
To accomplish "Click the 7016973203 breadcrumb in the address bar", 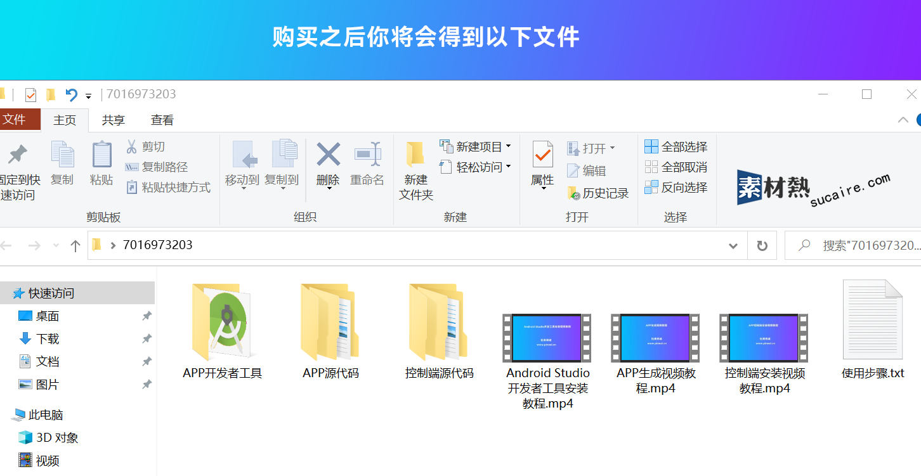I will point(158,245).
